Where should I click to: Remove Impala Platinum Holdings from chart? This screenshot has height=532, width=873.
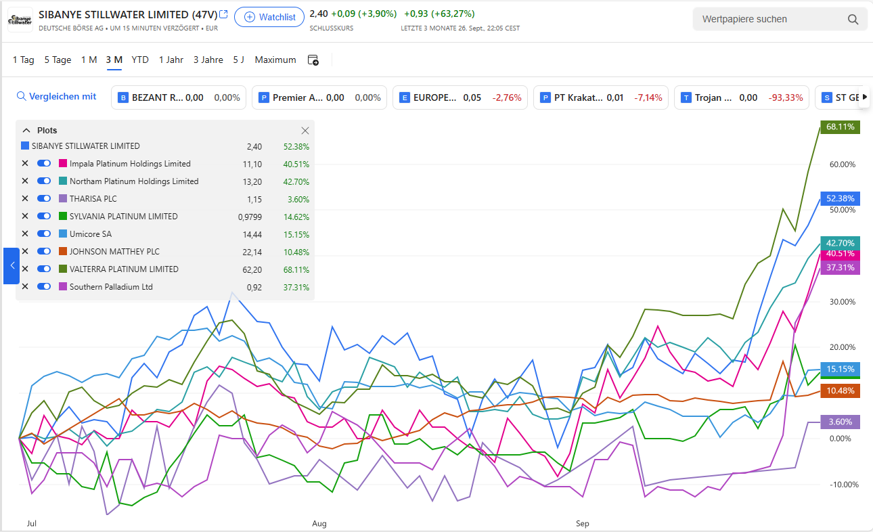[25, 163]
